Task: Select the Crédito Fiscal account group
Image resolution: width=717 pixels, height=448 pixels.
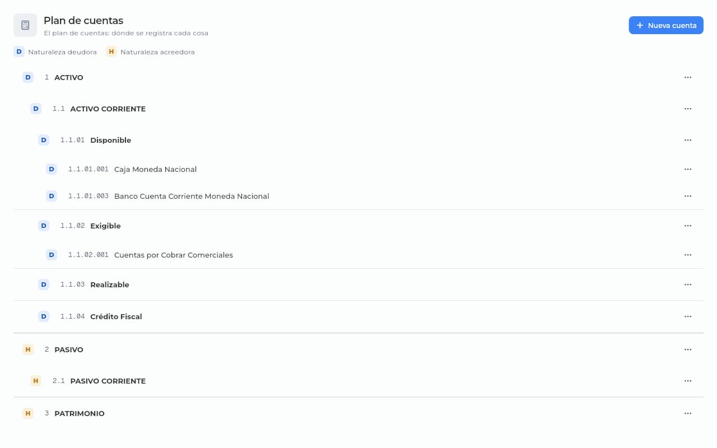Action: 358,316
